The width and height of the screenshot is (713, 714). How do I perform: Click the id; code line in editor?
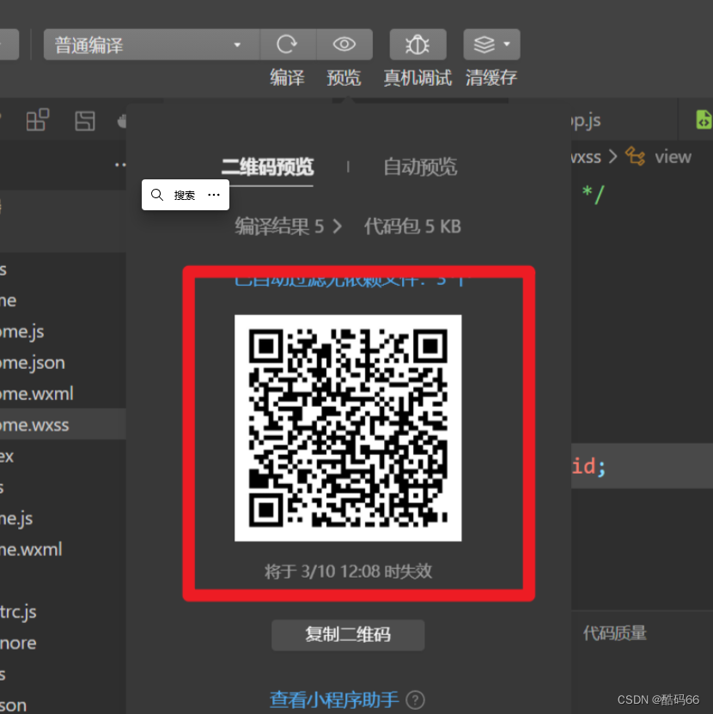(588, 466)
